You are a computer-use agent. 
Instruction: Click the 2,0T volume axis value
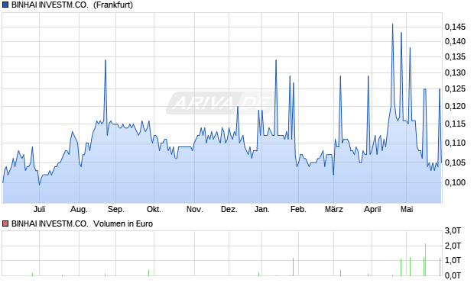pyautogui.click(x=453, y=246)
